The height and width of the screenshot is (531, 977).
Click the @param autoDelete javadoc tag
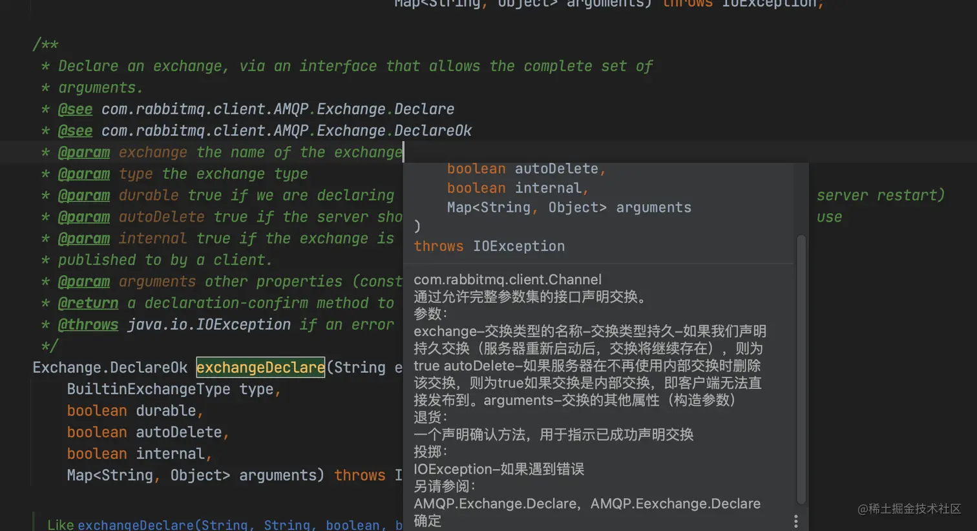[84, 217]
